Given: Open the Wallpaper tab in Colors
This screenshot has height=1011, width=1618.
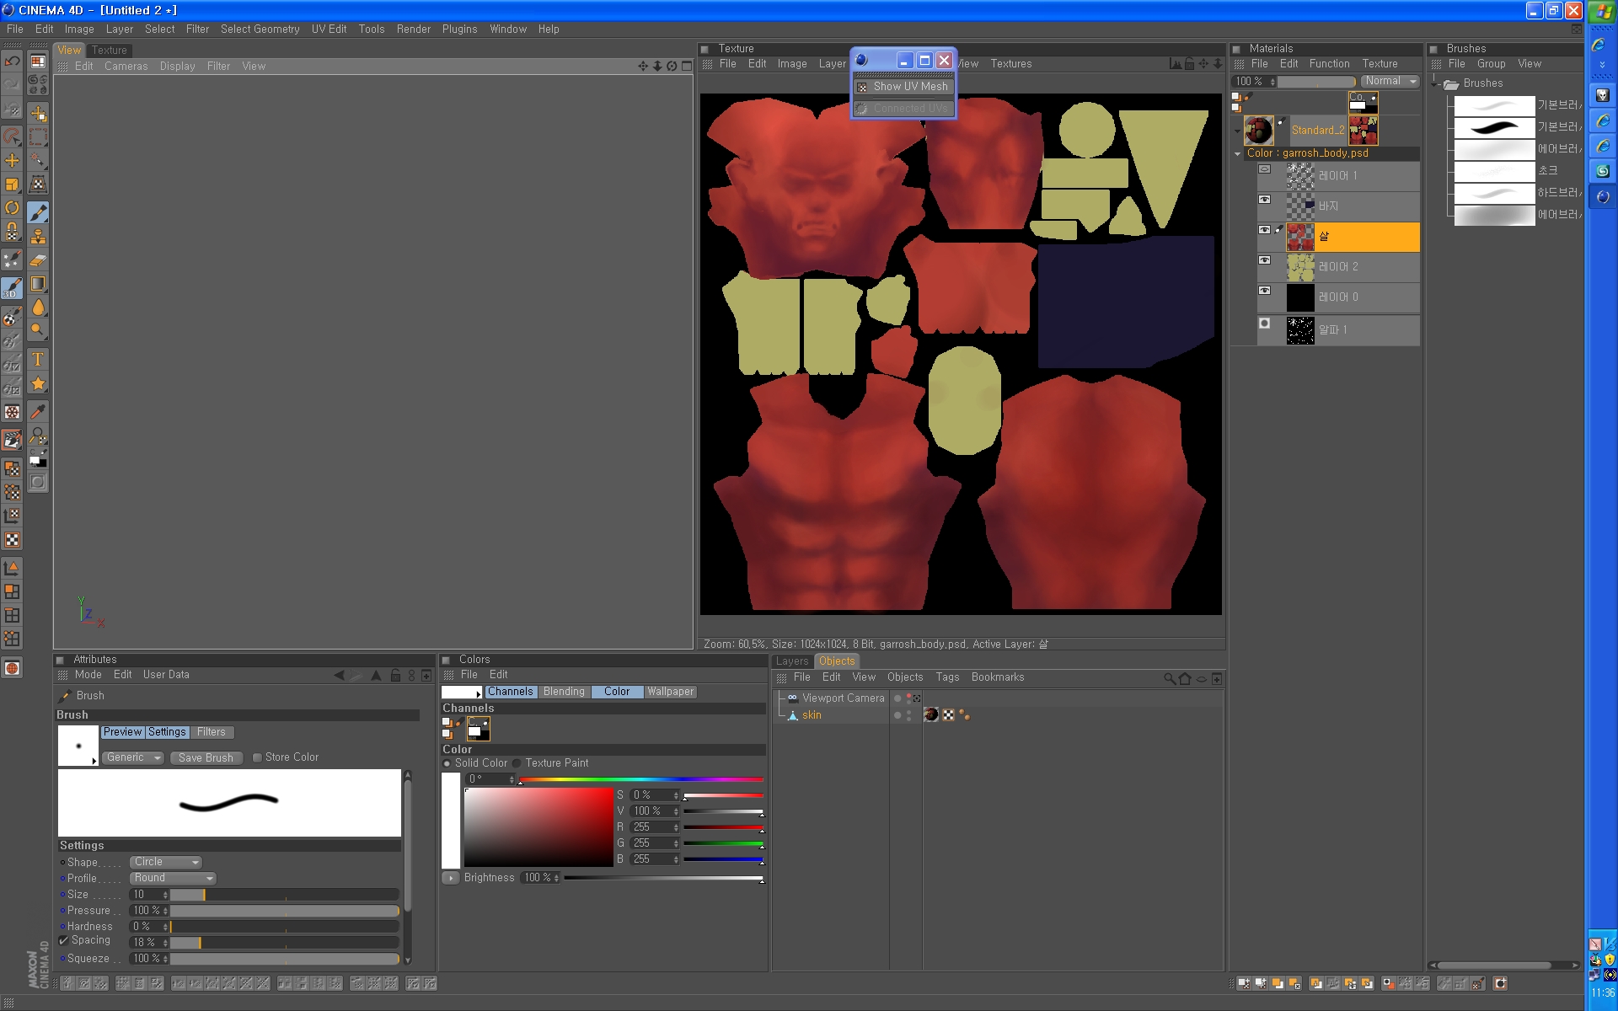Looking at the screenshot, I should tap(671, 692).
